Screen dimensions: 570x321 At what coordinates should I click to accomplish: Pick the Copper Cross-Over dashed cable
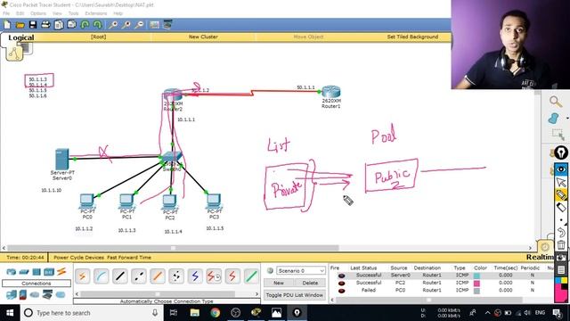(139, 276)
